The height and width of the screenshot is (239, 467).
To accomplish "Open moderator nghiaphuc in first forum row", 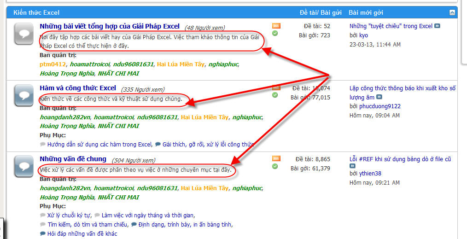I will 223,64.
